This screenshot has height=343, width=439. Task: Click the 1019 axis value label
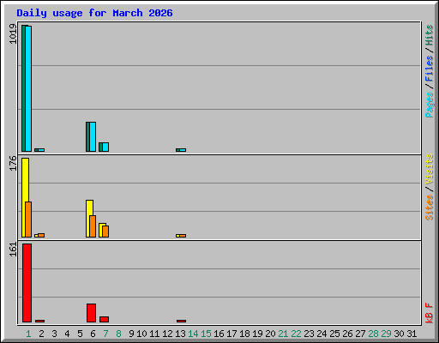[x=13, y=34]
